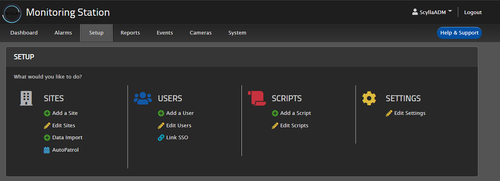Open the Events tab
500x181 pixels.
(x=165, y=33)
